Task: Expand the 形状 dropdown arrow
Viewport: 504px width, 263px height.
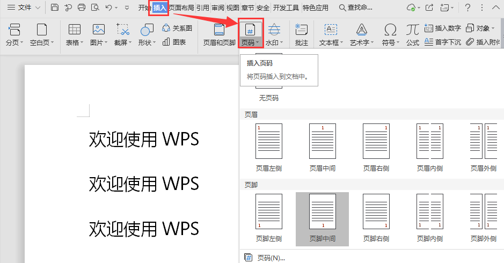Action: [154, 42]
